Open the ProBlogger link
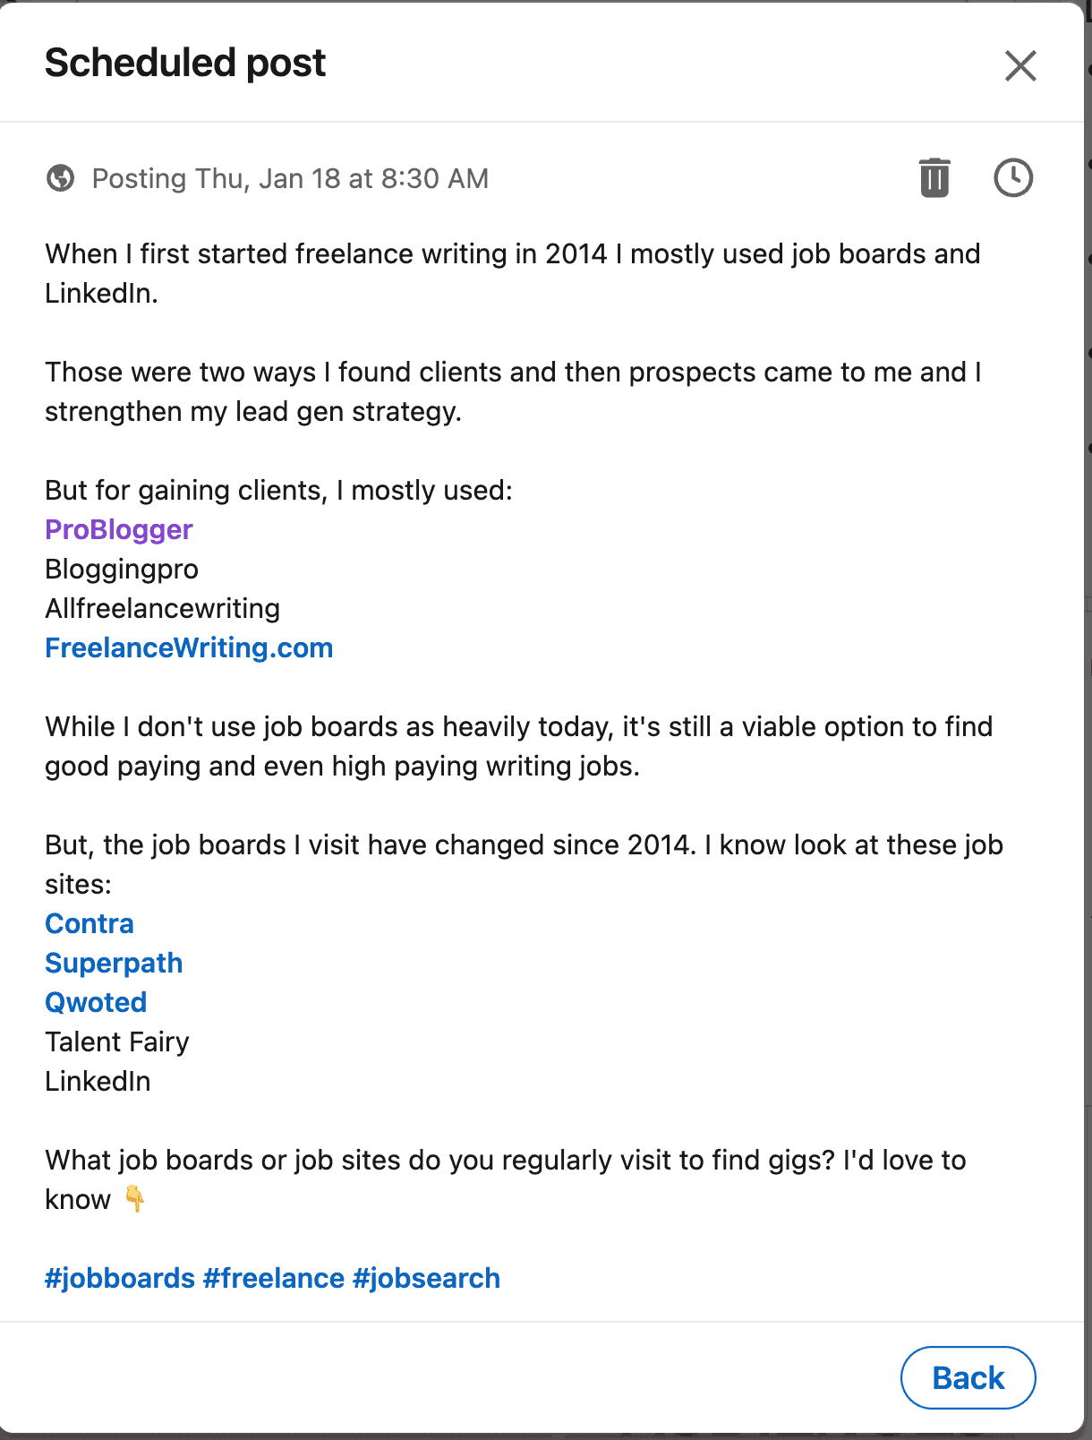The image size is (1092, 1440). point(118,529)
